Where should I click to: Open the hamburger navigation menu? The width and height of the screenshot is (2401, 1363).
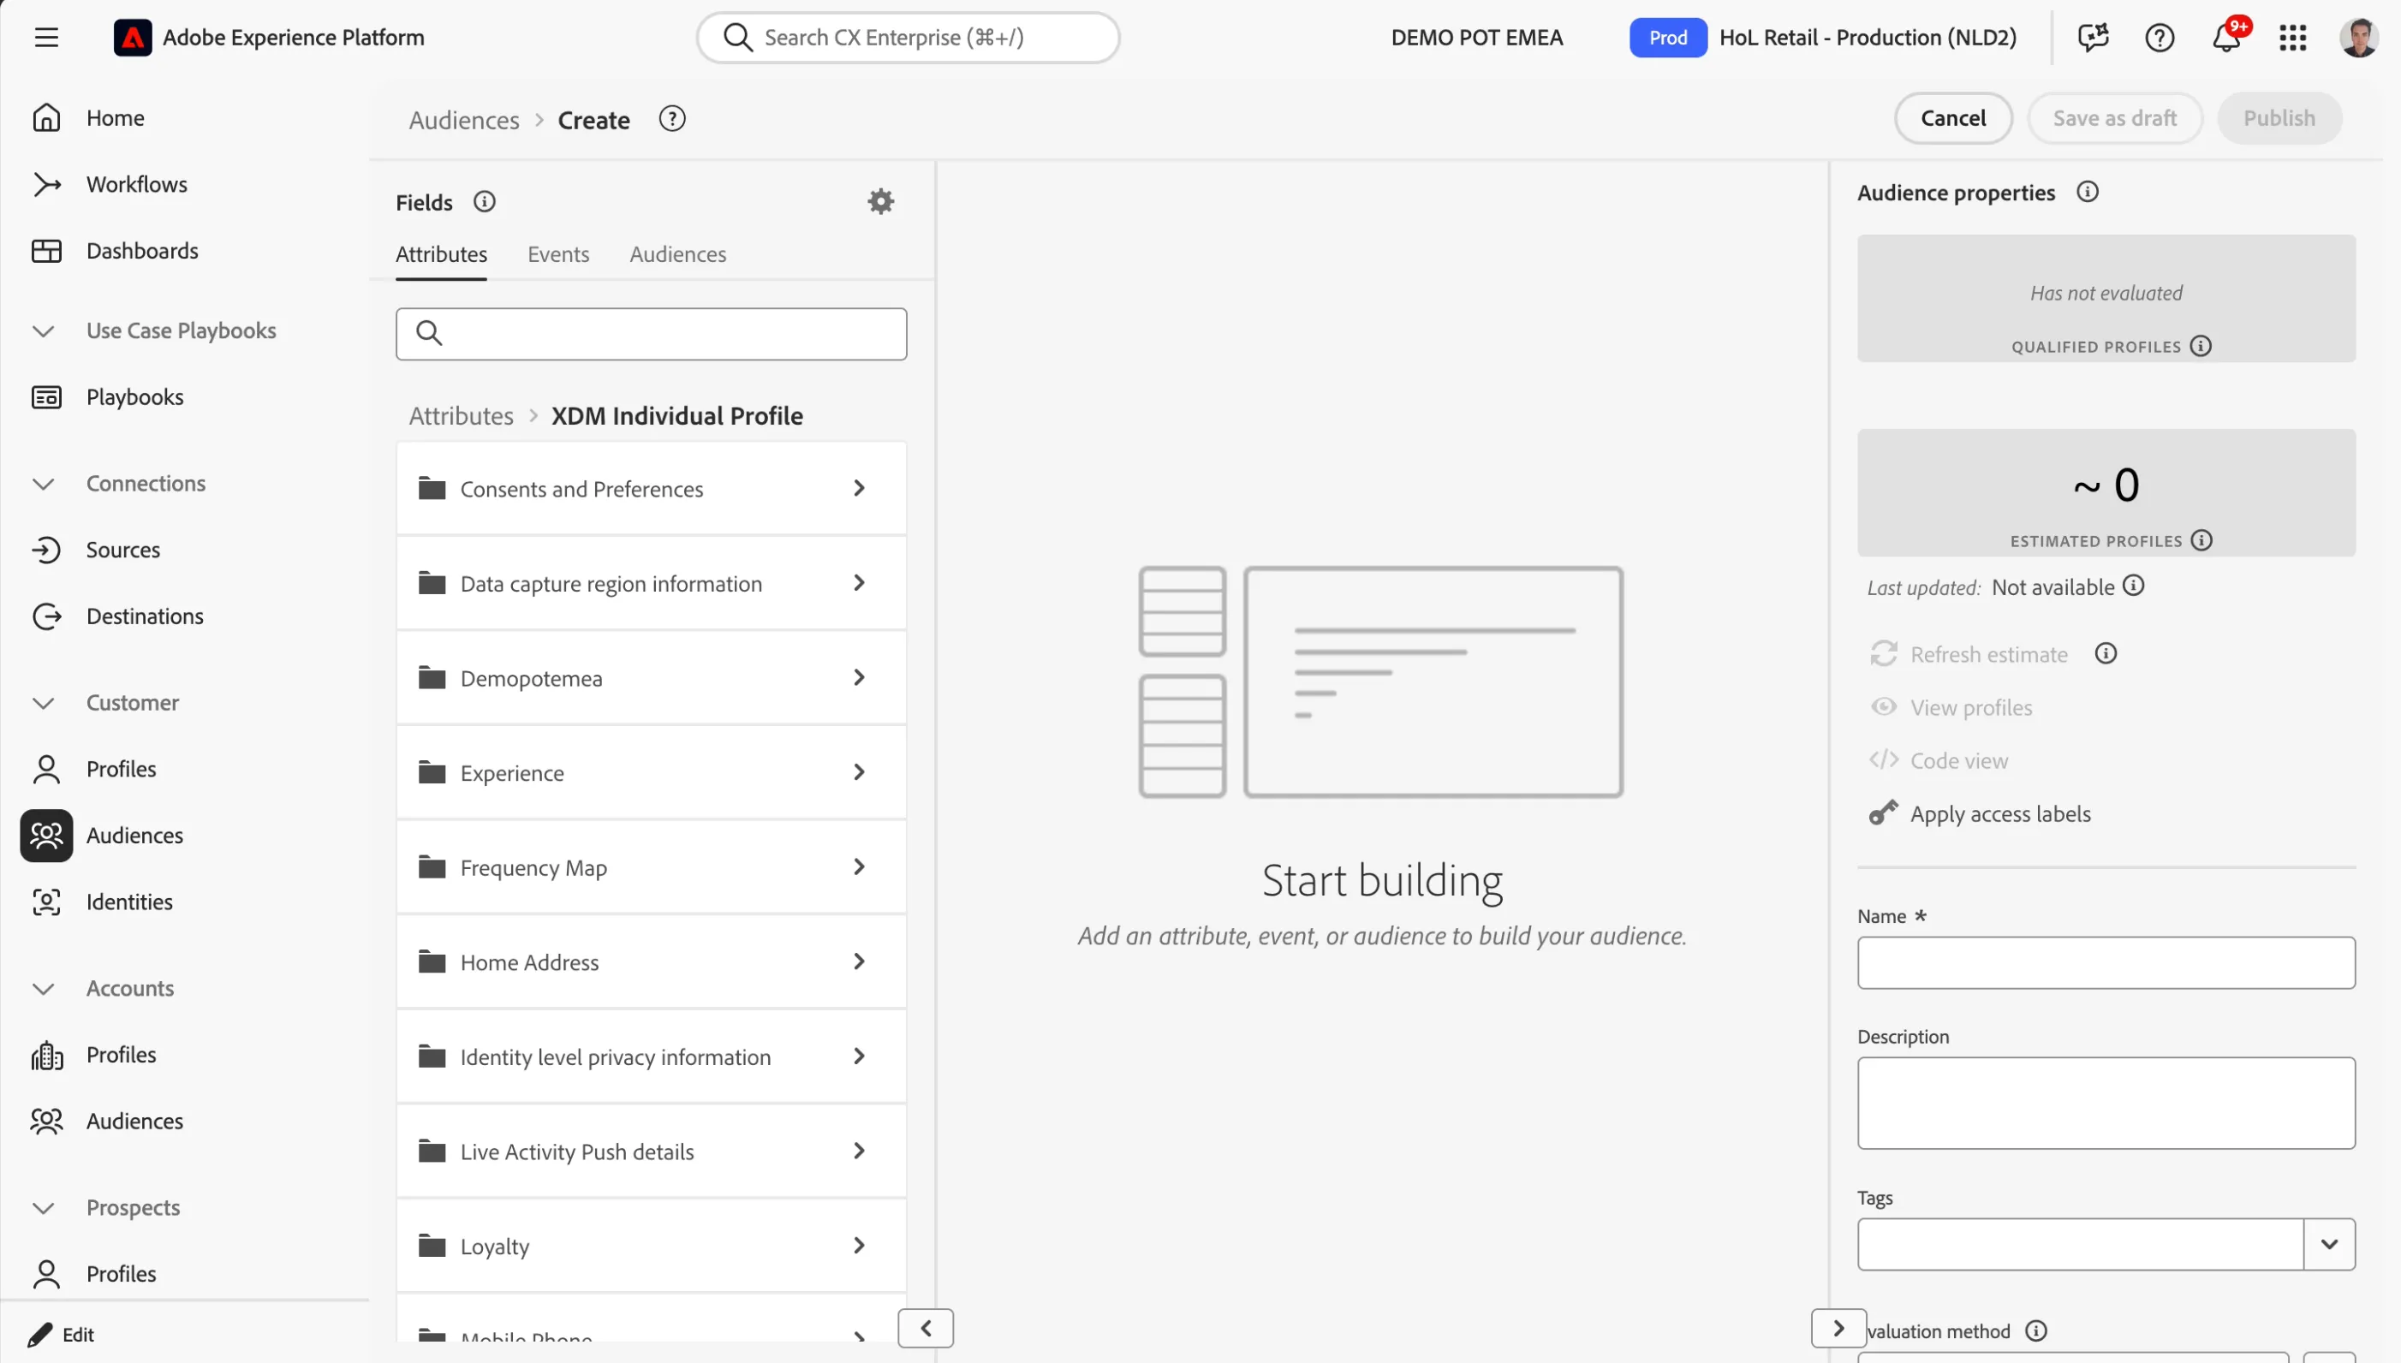pyautogui.click(x=46, y=38)
